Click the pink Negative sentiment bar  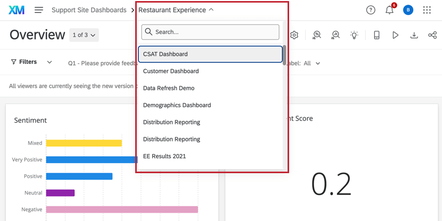pos(122,210)
